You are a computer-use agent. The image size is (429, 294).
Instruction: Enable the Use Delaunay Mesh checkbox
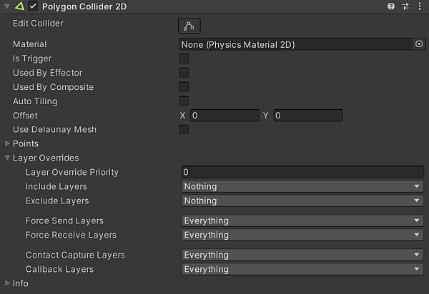[184, 130]
